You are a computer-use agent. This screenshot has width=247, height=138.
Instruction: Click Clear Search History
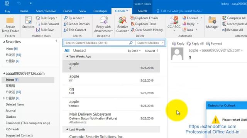click(147, 30)
